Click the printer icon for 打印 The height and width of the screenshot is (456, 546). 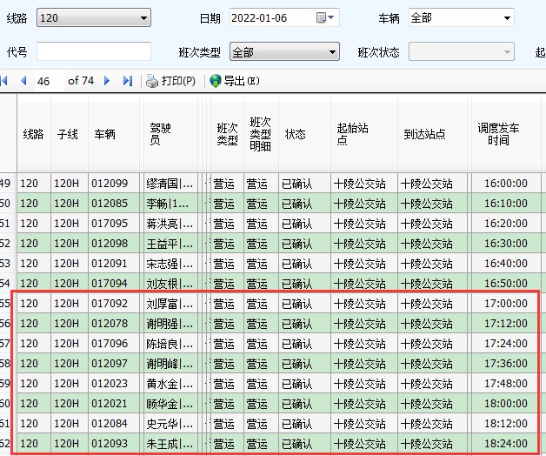(x=153, y=81)
